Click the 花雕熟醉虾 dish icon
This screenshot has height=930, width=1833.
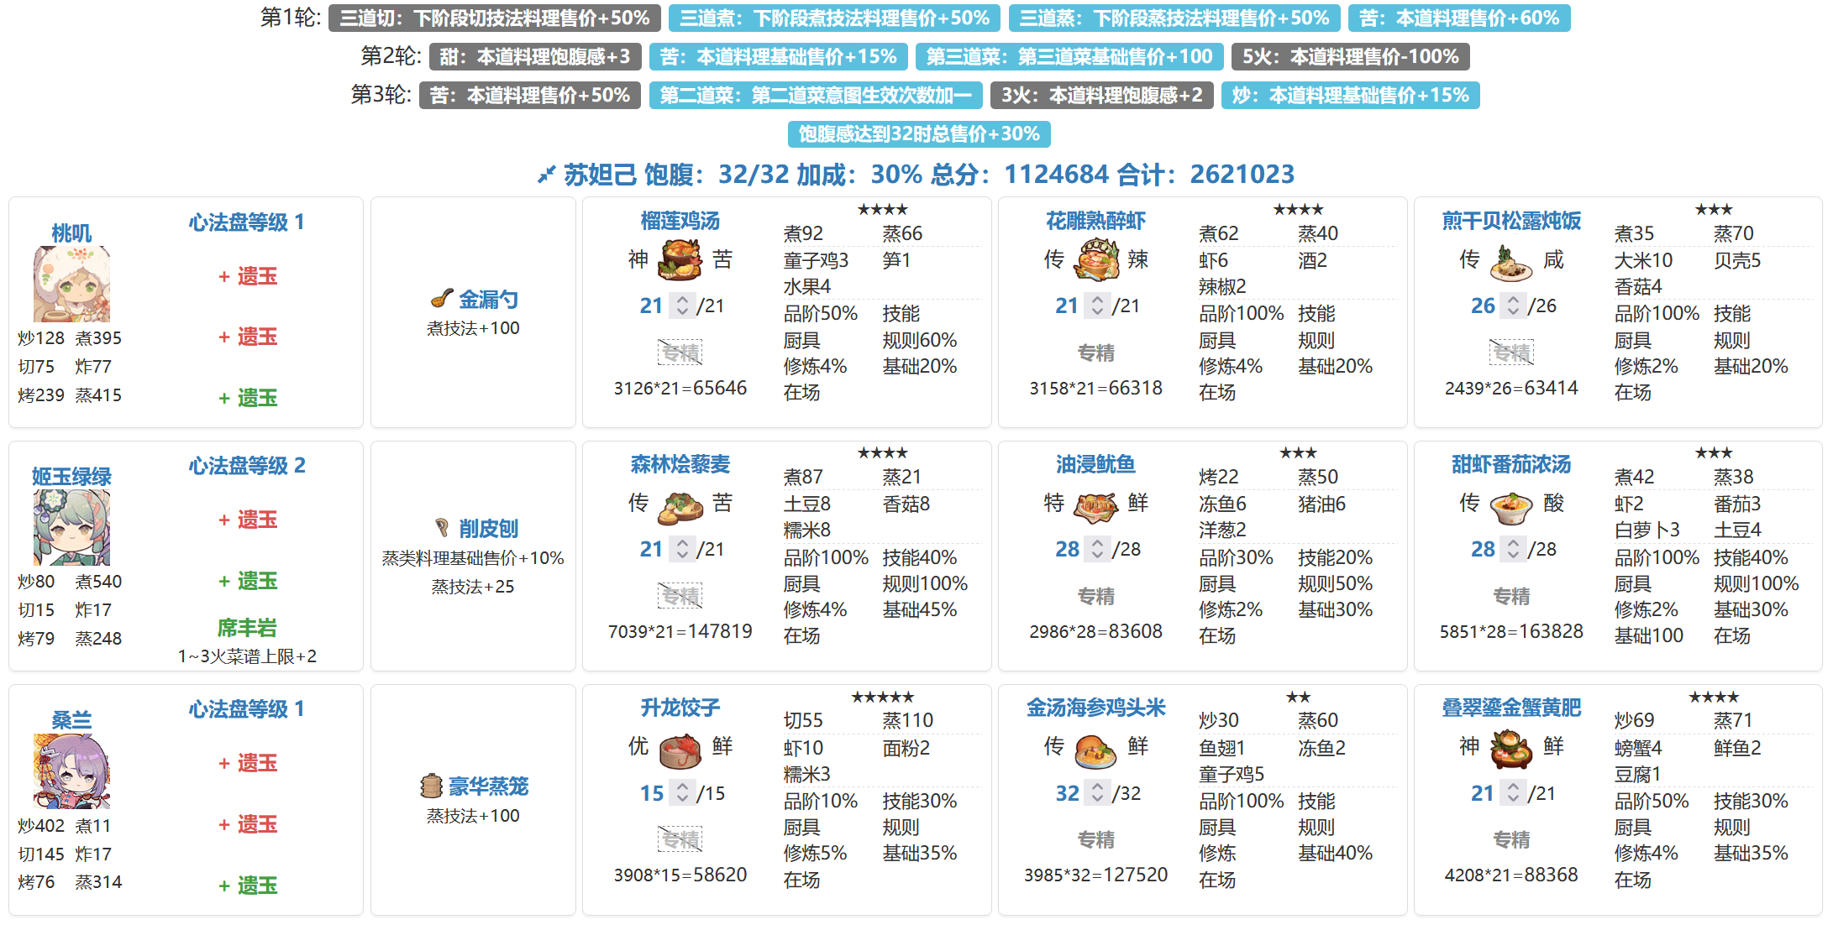click(x=1095, y=259)
